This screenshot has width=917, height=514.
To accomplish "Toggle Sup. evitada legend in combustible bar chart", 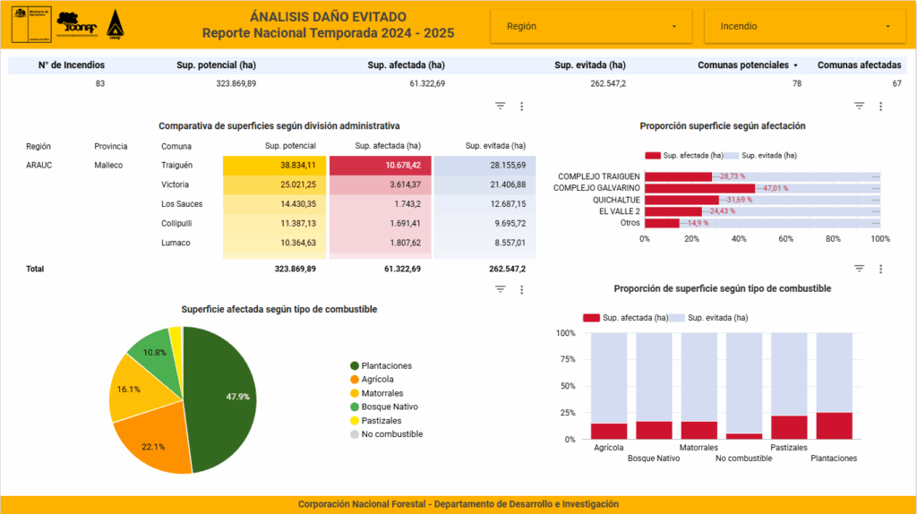I will 714,318.
